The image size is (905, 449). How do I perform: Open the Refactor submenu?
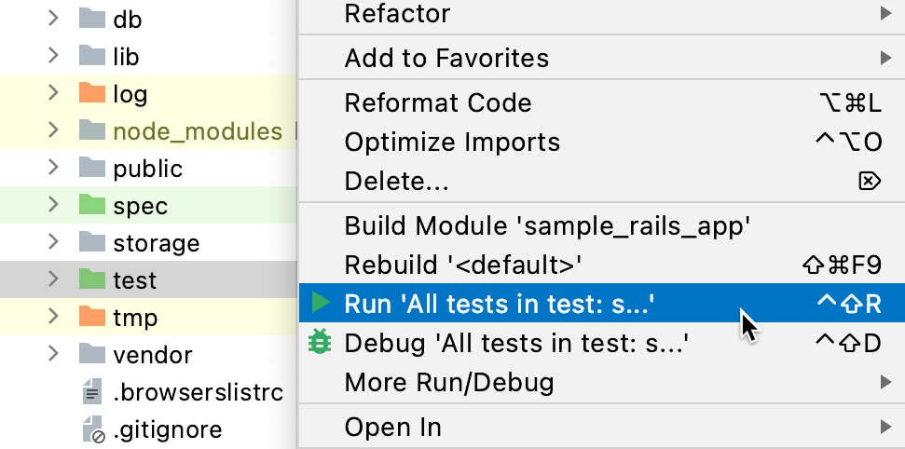[x=601, y=14]
